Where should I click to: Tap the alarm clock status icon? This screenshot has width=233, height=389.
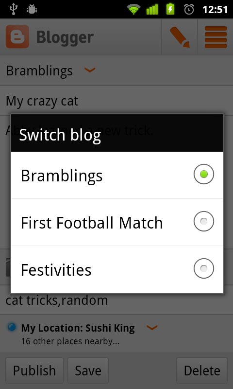pyautogui.click(x=189, y=9)
